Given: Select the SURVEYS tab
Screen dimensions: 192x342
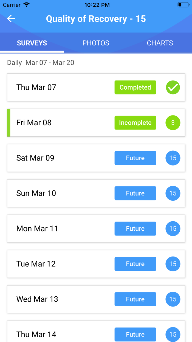Looking at the screenshot, I should [x=32, y=43].
